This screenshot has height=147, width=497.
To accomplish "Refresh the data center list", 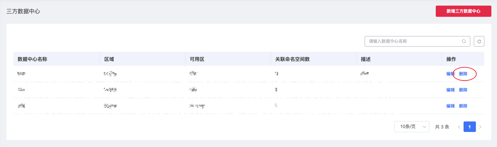I will click(x=479, y=41).
